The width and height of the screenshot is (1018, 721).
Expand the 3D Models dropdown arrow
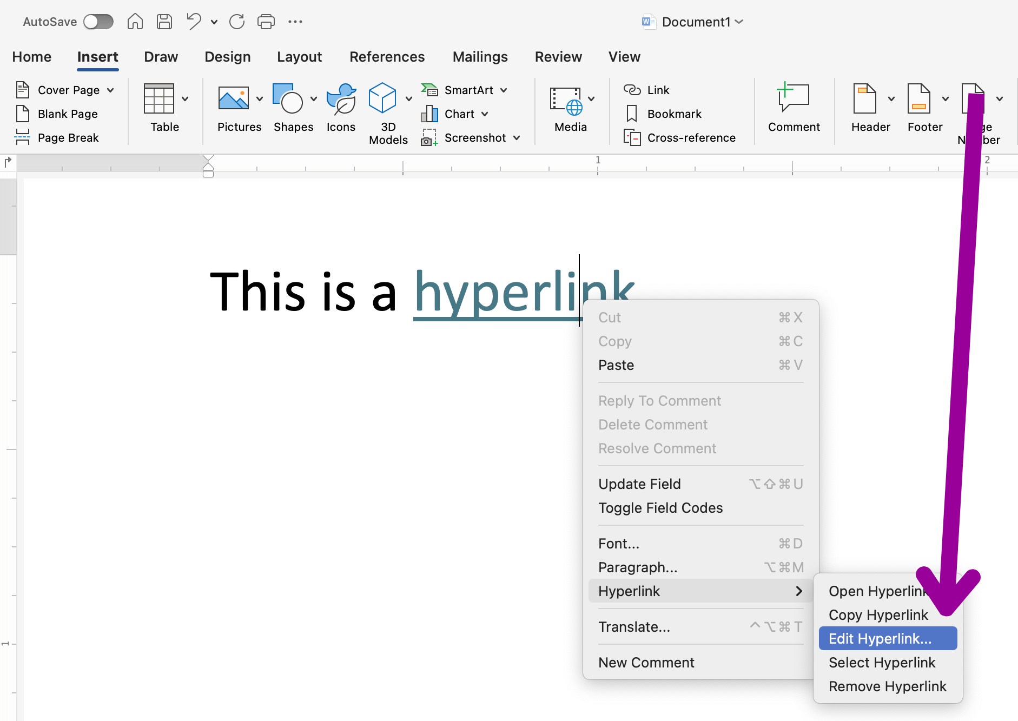pos(409,99)
